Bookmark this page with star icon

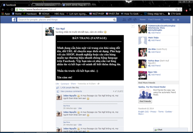pyautogui.click(x=180, y=9)
